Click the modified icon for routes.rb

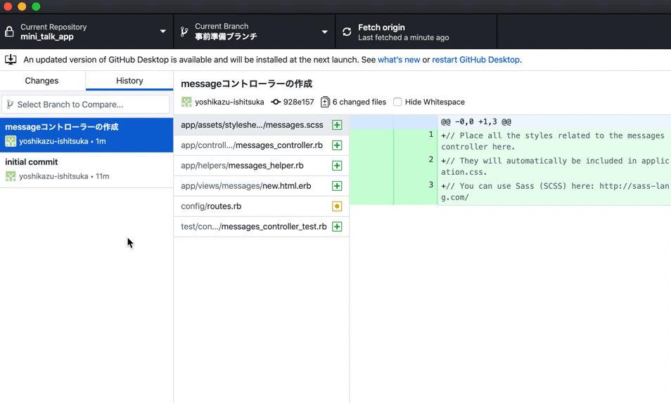(337, 206)
